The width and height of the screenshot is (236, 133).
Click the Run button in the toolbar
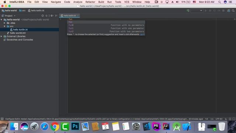pos(206,11)
